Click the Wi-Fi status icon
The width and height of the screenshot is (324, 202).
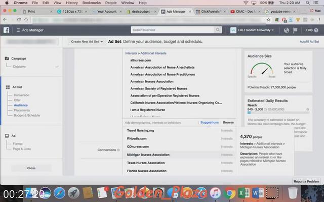tap(246, 3)
